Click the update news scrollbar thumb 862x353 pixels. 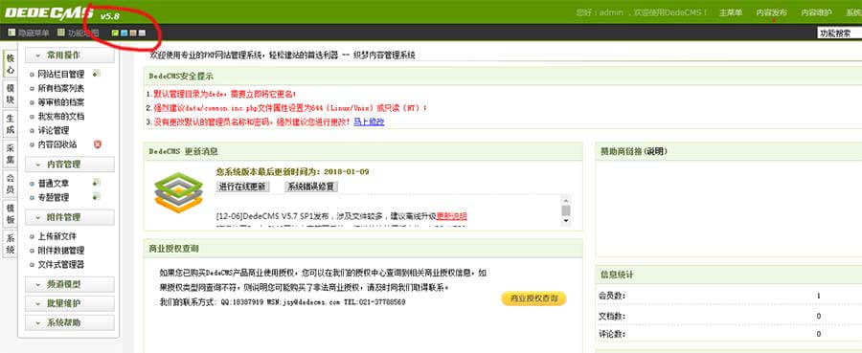[566, 210]
